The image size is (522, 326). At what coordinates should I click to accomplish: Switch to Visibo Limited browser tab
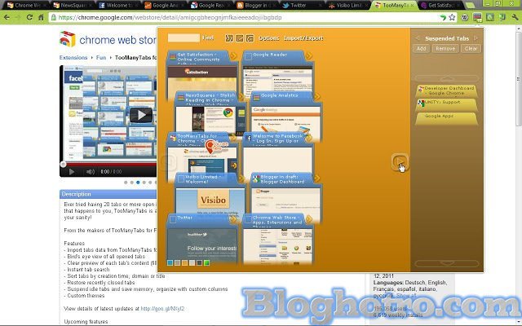348,6
